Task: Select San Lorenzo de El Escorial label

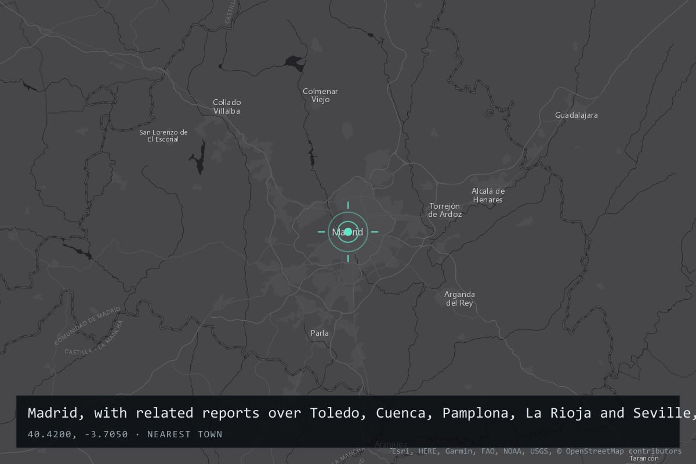Action: tap(164, 136)
